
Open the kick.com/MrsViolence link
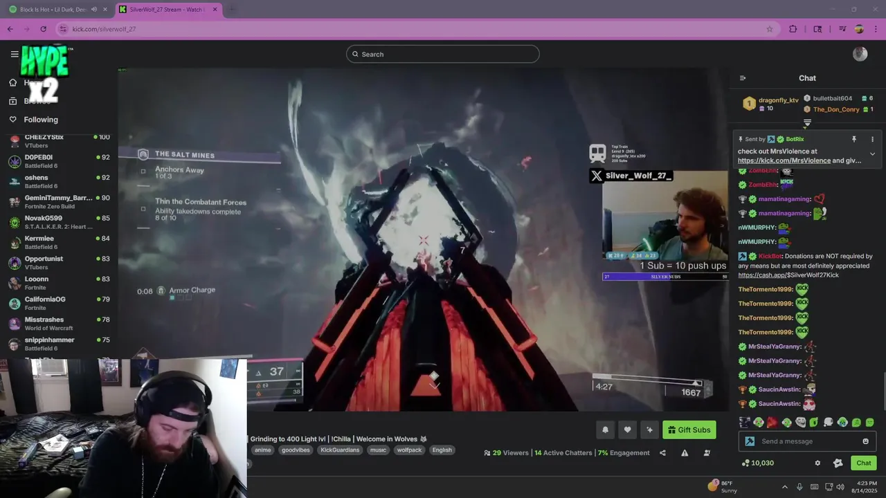(x=784, y=160)
